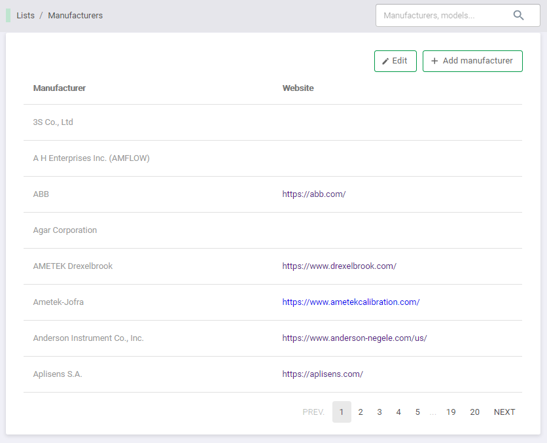
Task: Click the Website column header
Action: [x=298, y=88]
